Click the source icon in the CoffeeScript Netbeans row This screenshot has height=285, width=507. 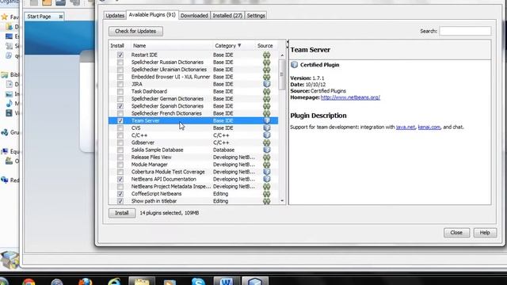pyautogui.click(x=266, y=193)
